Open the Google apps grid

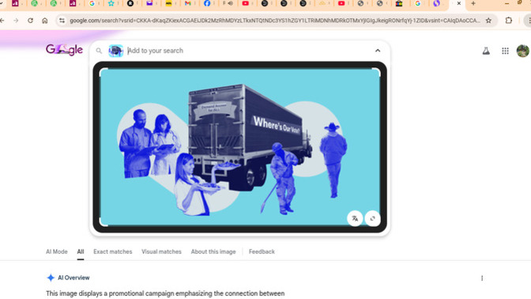click(505, 51)
